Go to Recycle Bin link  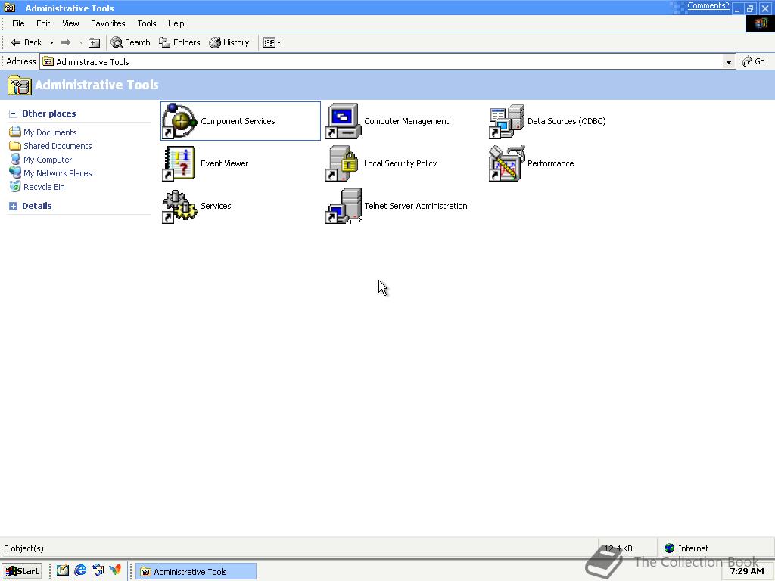pyautogui.click(x=44, y=187)
